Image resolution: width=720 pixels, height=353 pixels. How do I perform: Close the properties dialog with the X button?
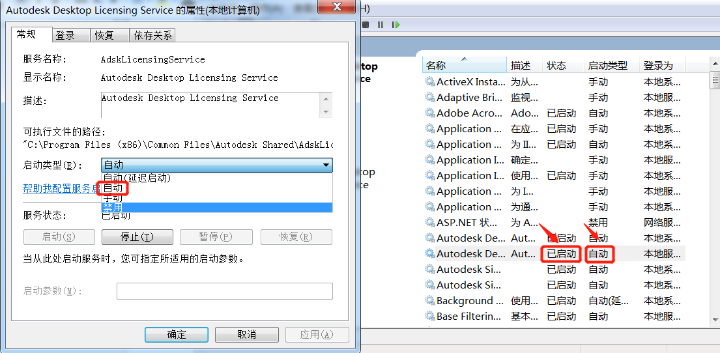337,7
